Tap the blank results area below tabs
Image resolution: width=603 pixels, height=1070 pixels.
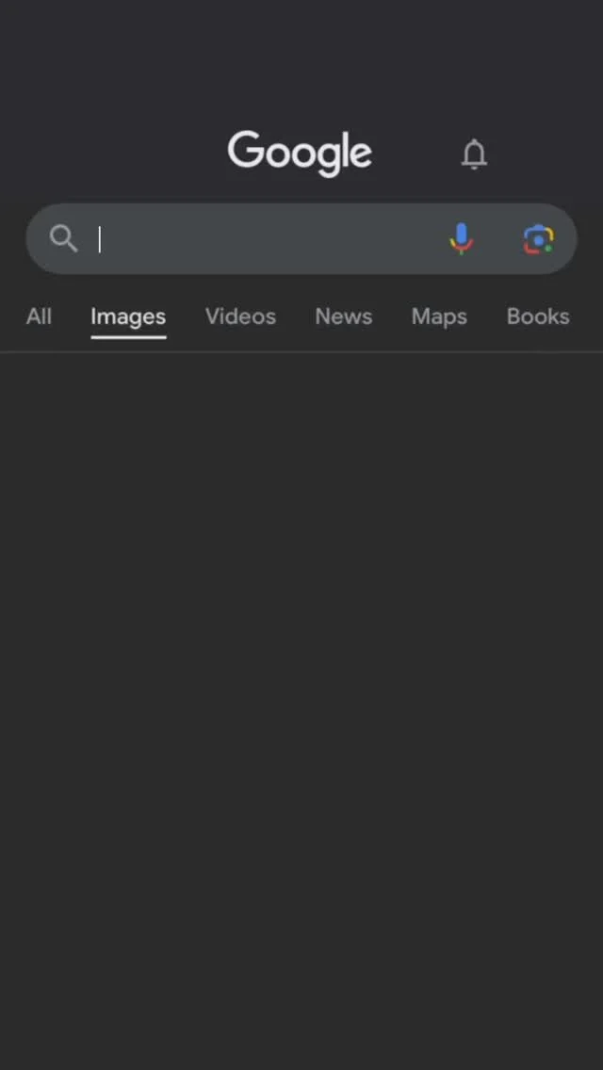(301, 709)
